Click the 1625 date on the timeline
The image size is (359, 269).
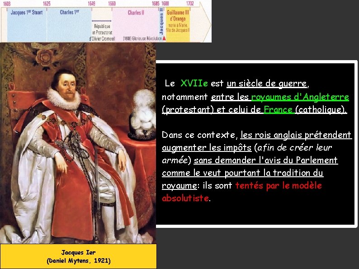tap(47, 4)
